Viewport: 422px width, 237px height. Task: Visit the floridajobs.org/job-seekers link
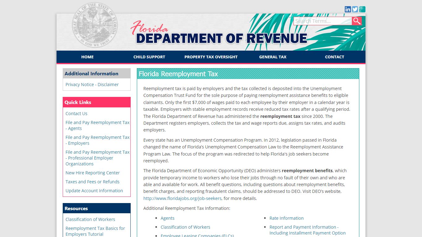pyautogui.click(x=182, y=198)
